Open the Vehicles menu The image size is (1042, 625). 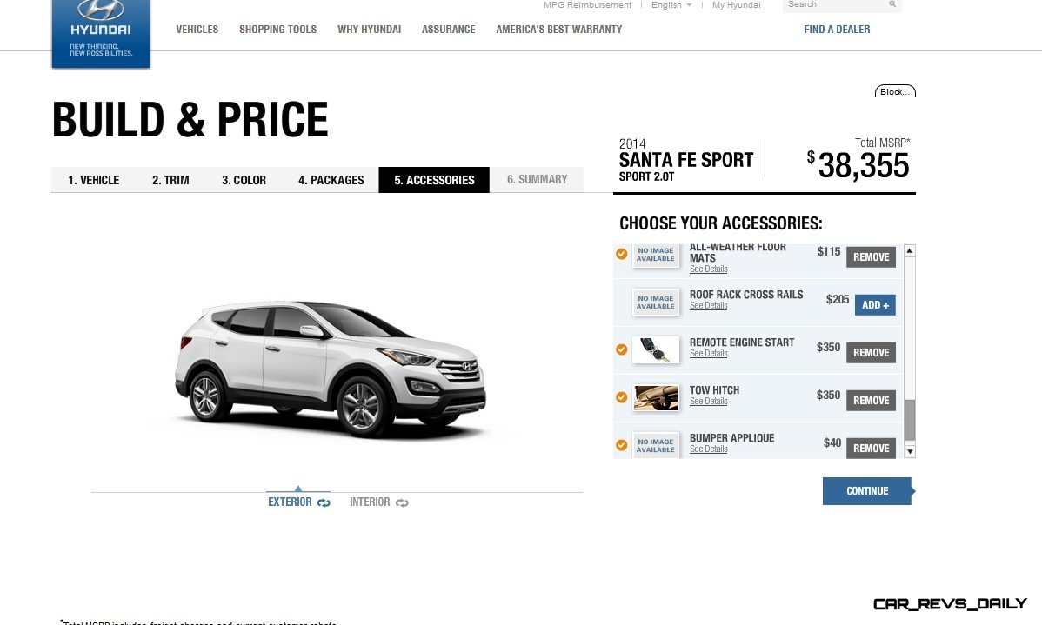pyautogui.click(x=197, y=30)
